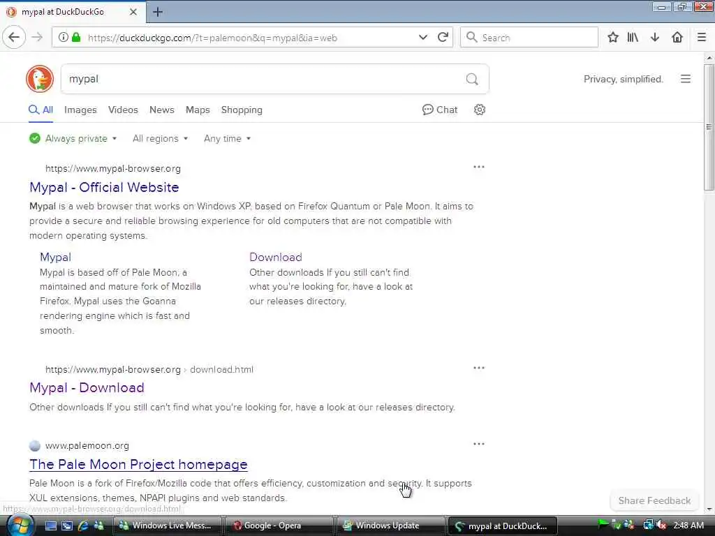Focus the browser Search box
The width and height of the screenshot is (715, 536).
pyautogui.click(x=529, y=38)
